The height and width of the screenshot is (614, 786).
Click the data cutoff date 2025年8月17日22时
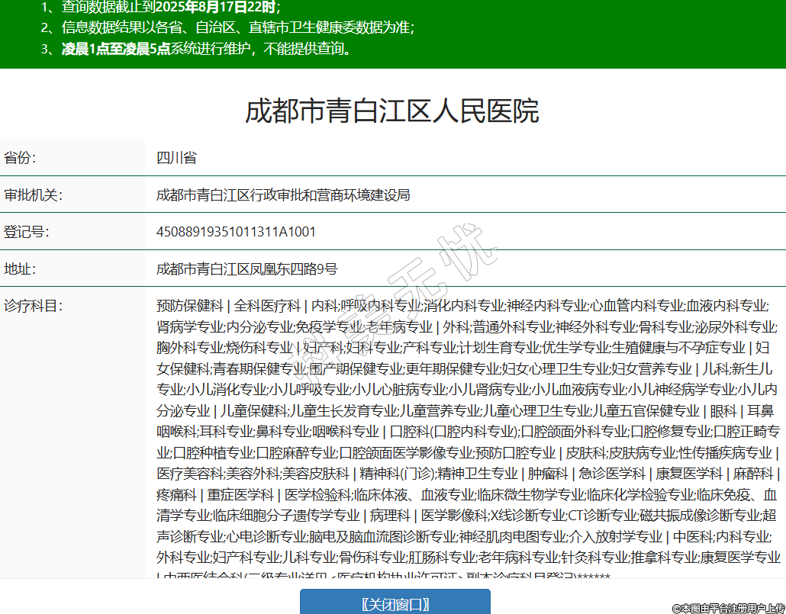[x=215, y=8]
